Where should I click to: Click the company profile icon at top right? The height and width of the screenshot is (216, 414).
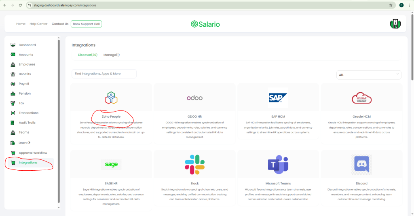[395, 24]
